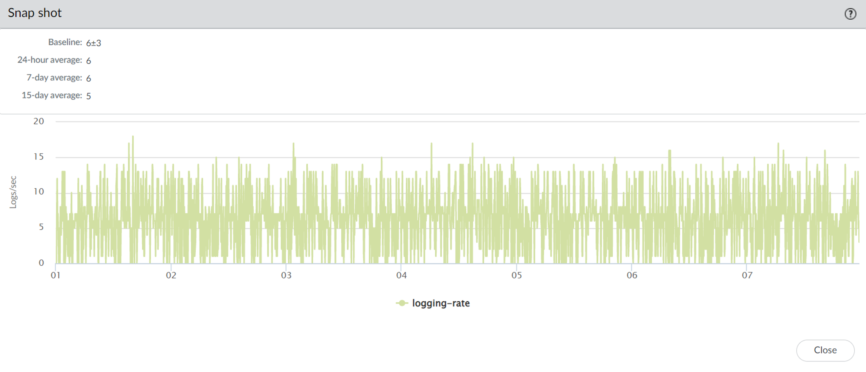The image size is (866, 372).
Task: Click the 02 x-axis tick label
Action: [171, 275]
